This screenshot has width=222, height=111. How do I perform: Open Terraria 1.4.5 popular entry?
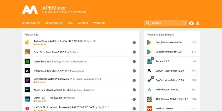point(162,61)
